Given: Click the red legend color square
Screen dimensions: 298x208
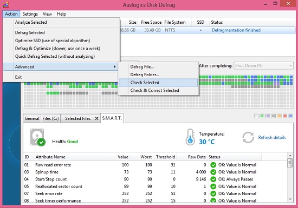Looking at the screenshot, I should click(285, 116).
